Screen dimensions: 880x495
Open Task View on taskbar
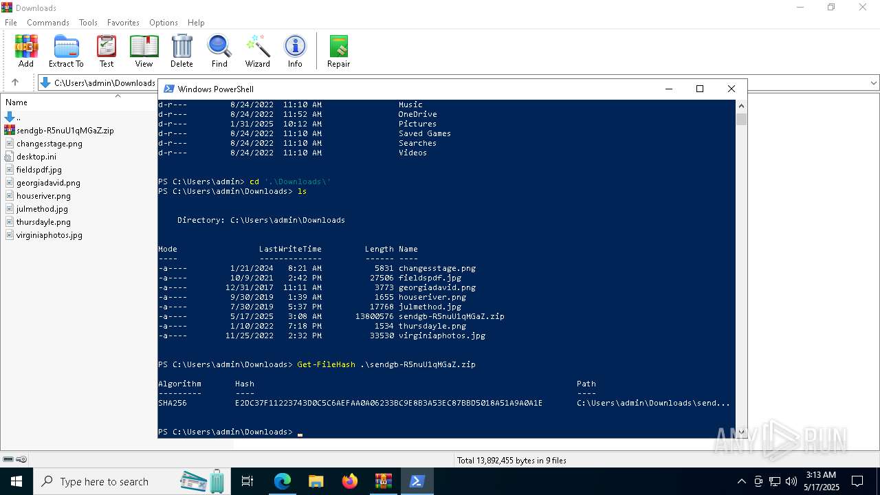247,481
